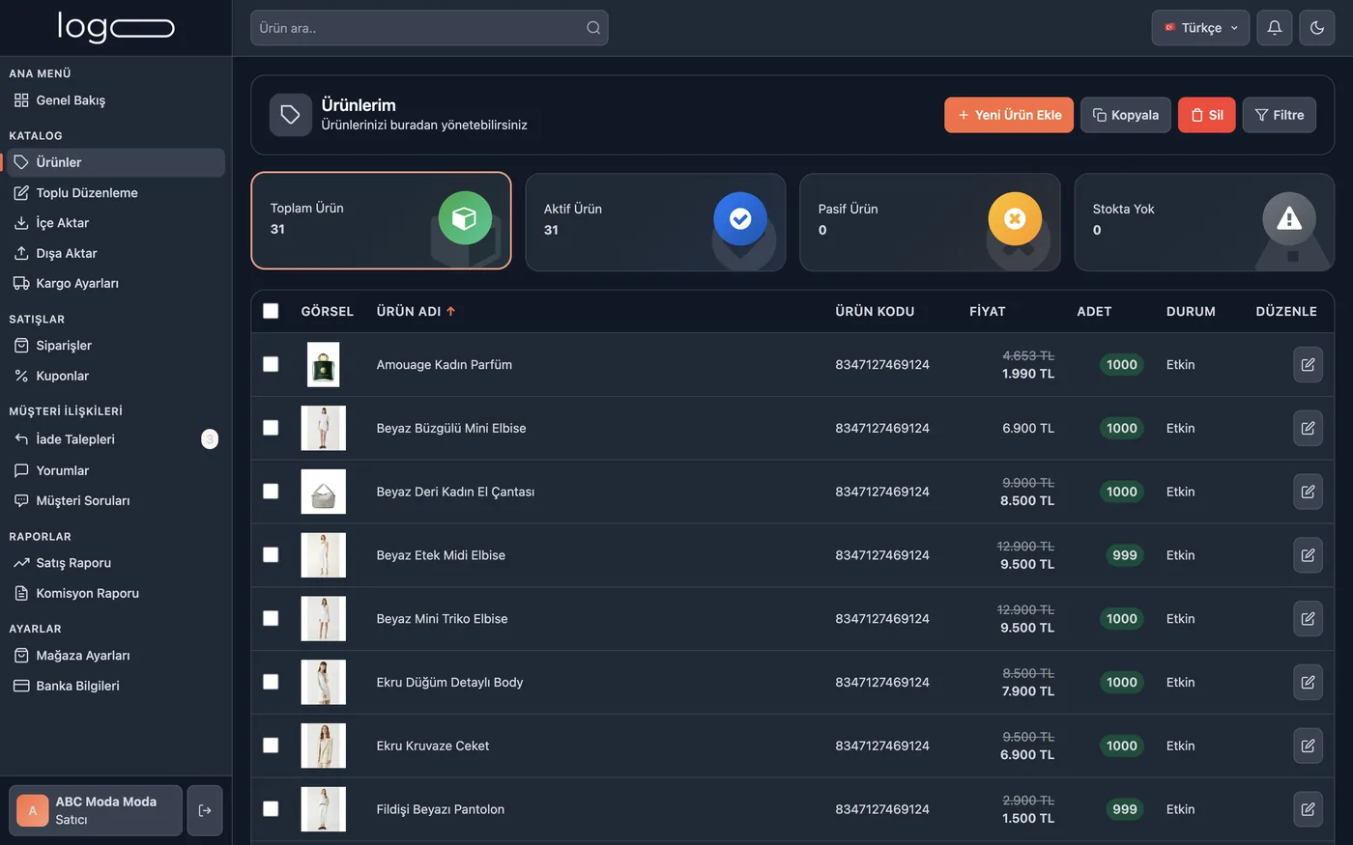Select the Pasif Ürün card
Screen dimensions: 1353x845
coord(930,222)
